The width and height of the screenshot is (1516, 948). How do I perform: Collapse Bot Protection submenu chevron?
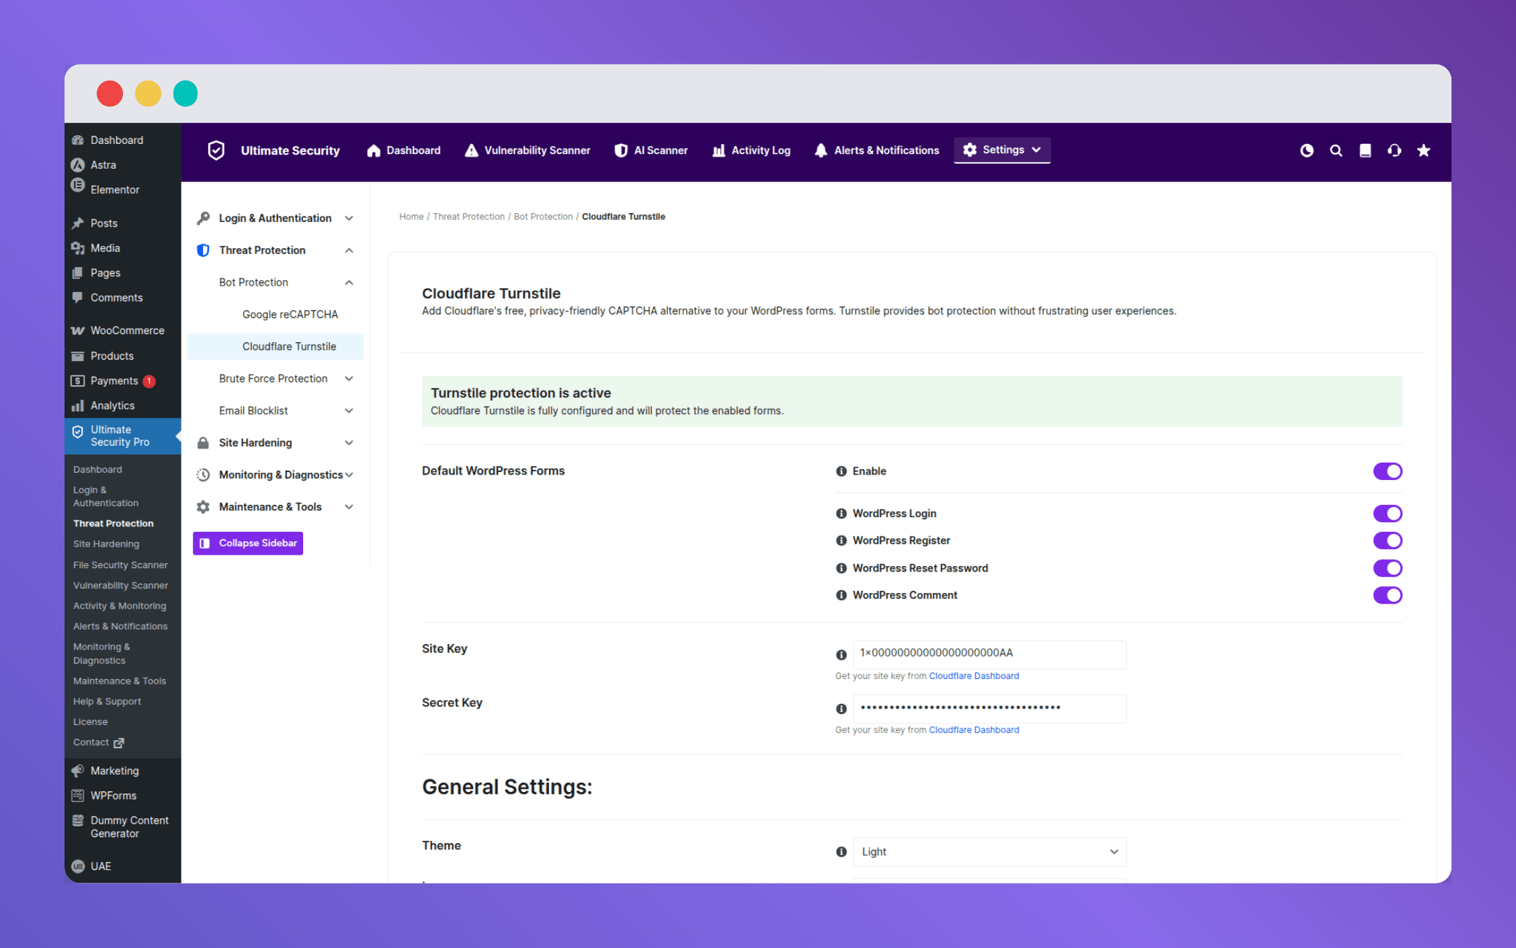tap(349, 282)
